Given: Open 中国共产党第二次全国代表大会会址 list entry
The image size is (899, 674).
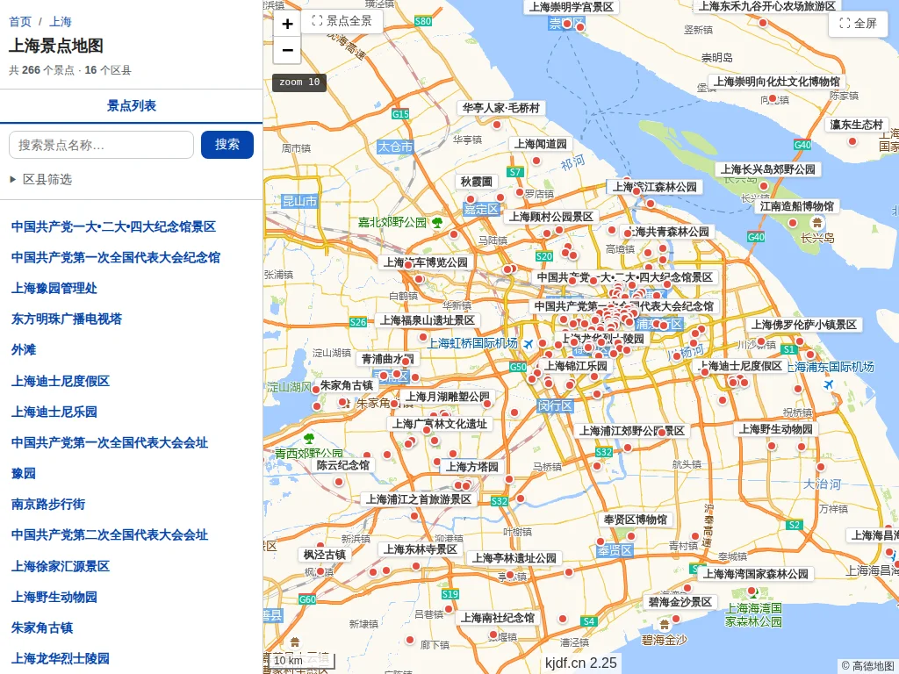Looking at the screenshot, I should pos(110,534).
